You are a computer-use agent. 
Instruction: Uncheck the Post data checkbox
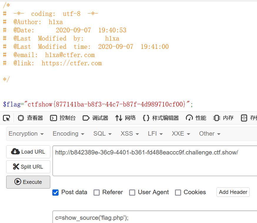[55, 192]
